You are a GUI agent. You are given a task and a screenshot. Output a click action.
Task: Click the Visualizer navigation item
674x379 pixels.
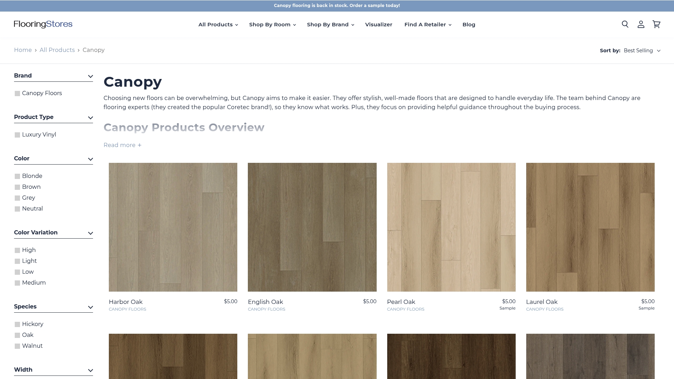click(x=378, y=24)
